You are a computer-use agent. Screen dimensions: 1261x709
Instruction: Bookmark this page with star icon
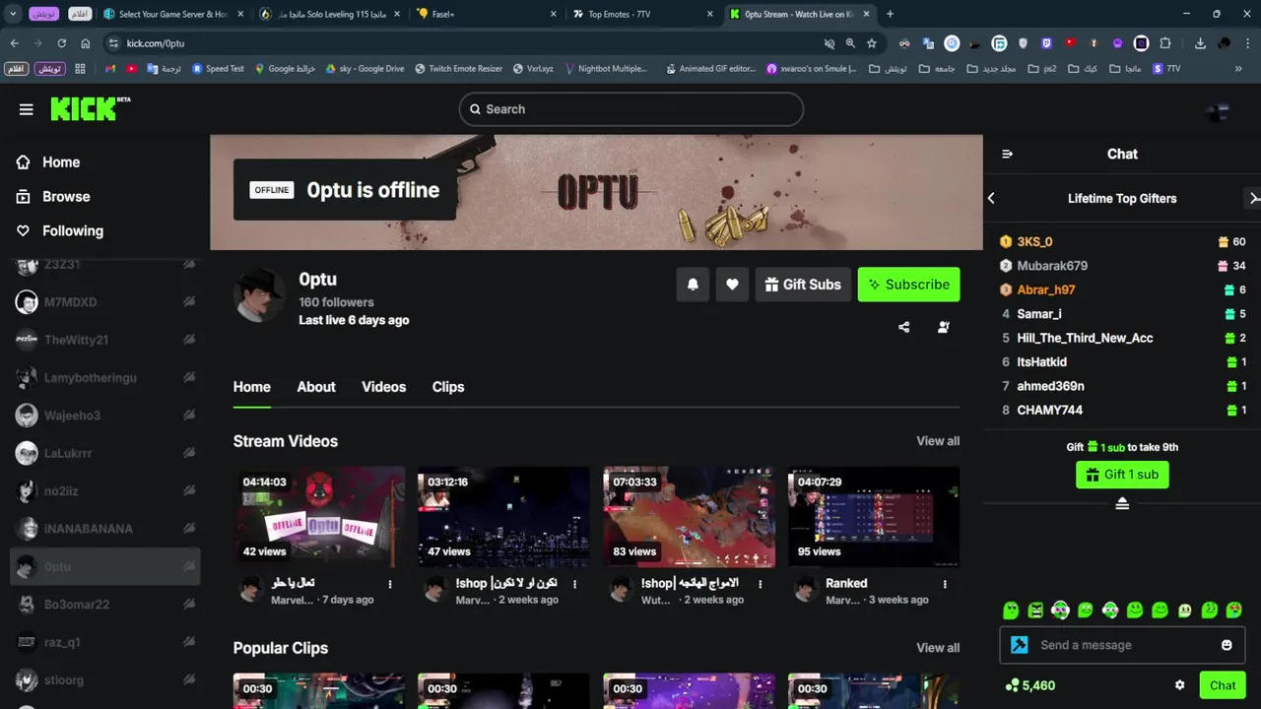[x=872, y=43]
